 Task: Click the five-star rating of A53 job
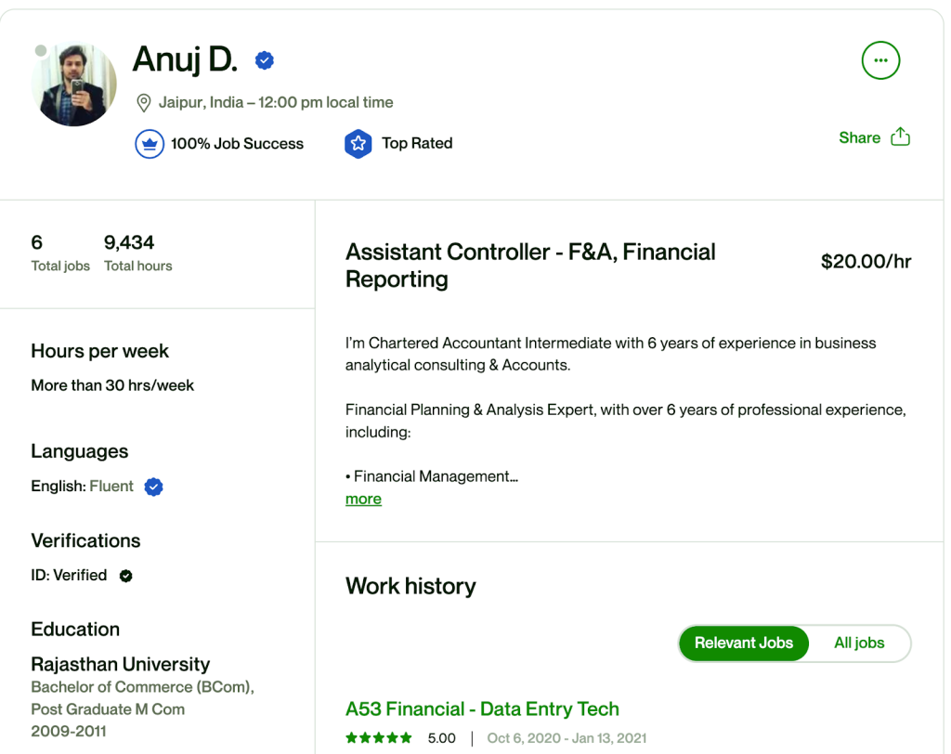379,738
